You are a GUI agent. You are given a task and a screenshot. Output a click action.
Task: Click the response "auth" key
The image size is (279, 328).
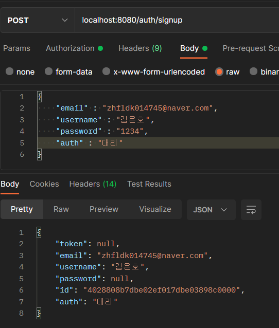click(x=69, y=302)
